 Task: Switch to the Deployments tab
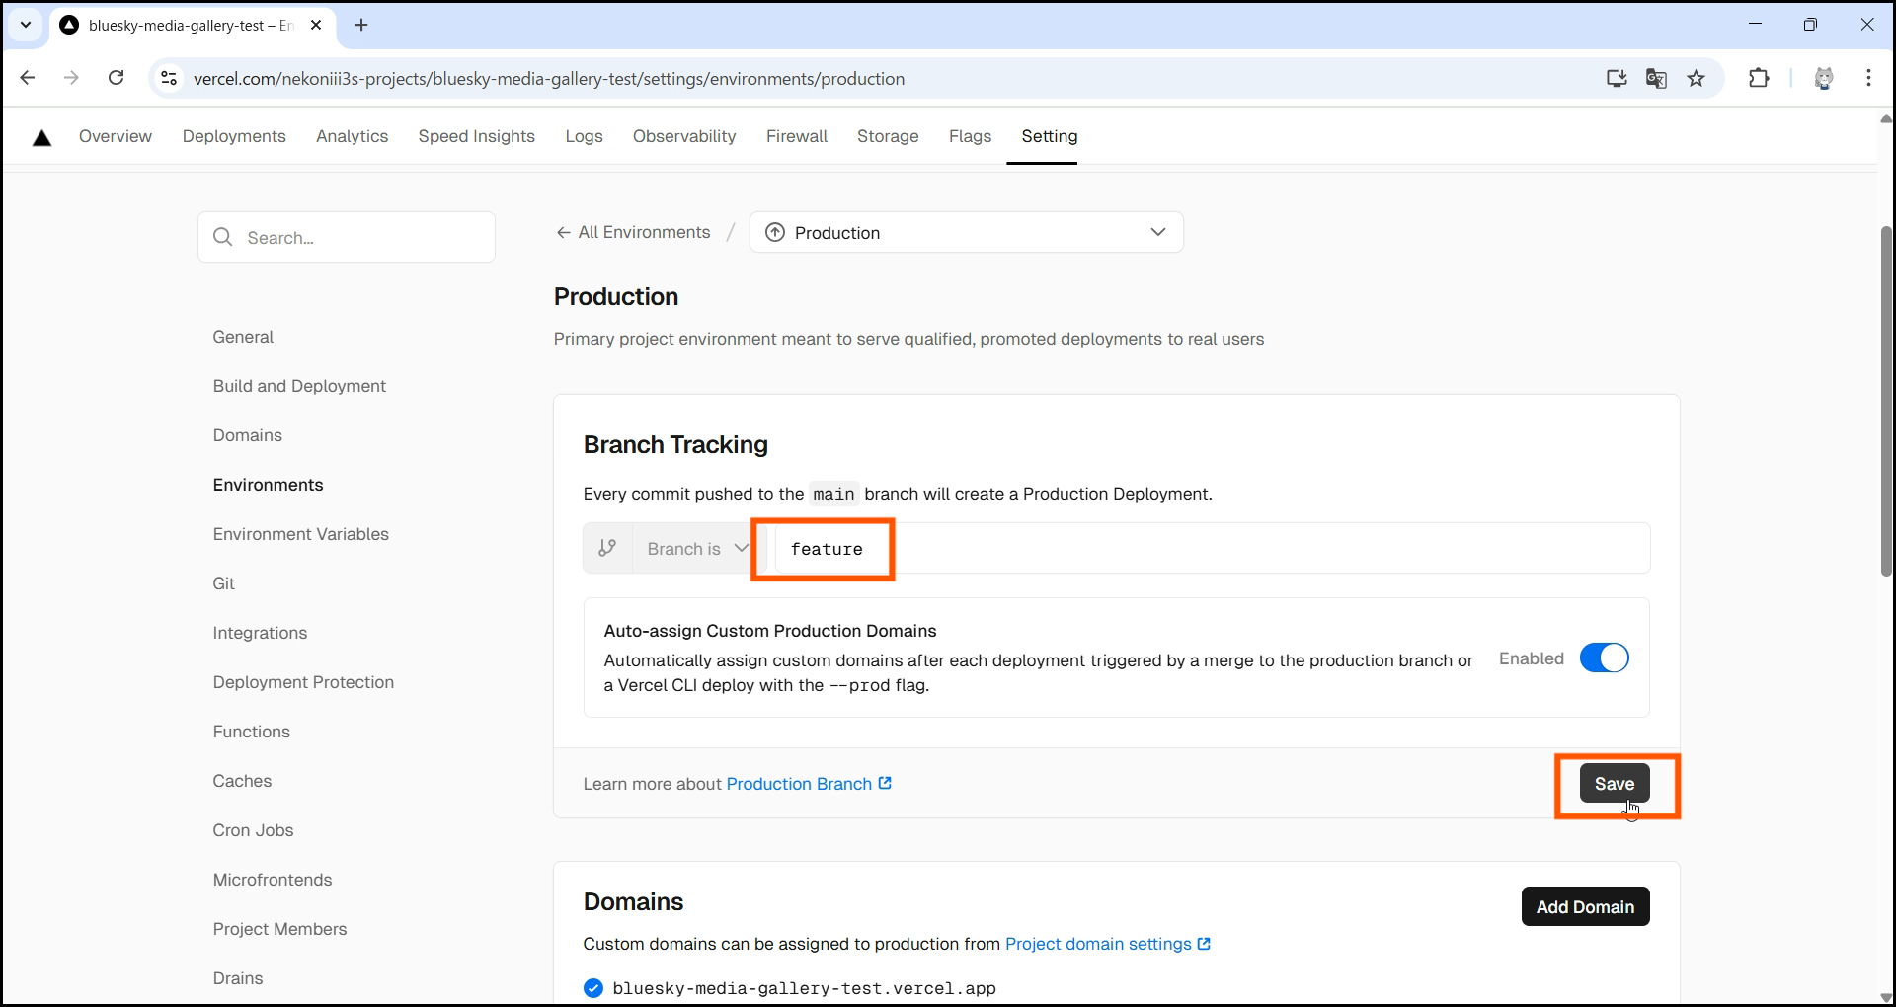tap(234, 136)
